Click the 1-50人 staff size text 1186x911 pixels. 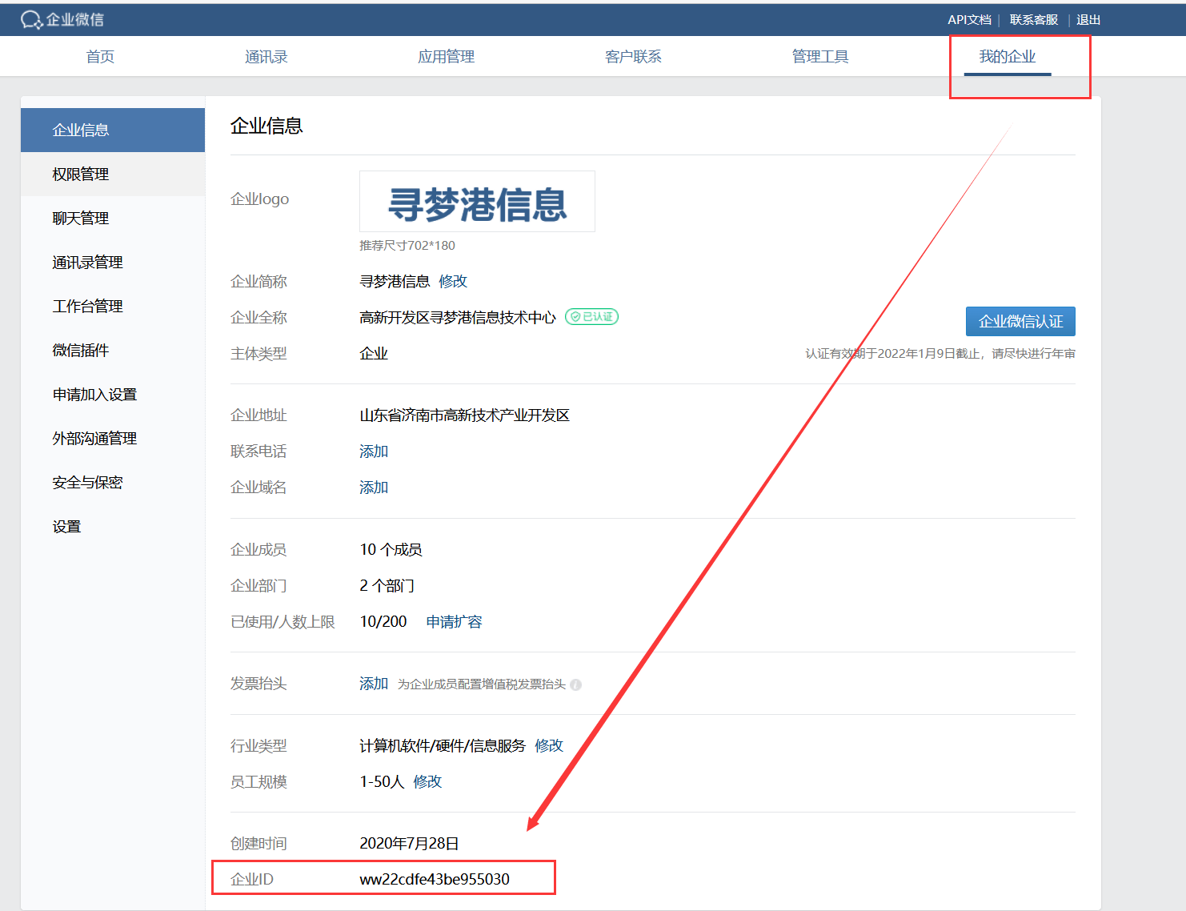[382, 781]
